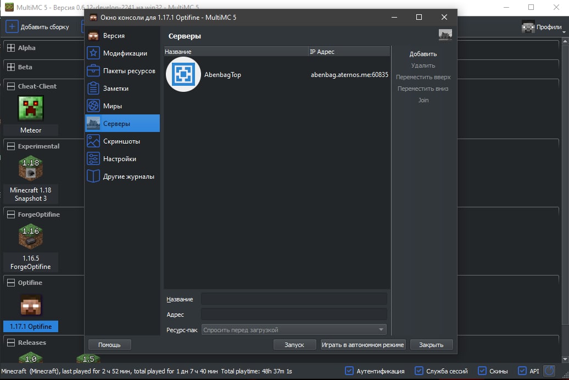
Task: Click the abenbag.aternos.me:60835 address cell
Action: [x=349, y=74]
